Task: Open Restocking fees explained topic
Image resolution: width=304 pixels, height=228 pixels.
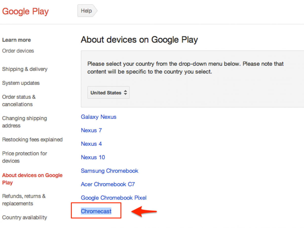Action: [32, 140]
